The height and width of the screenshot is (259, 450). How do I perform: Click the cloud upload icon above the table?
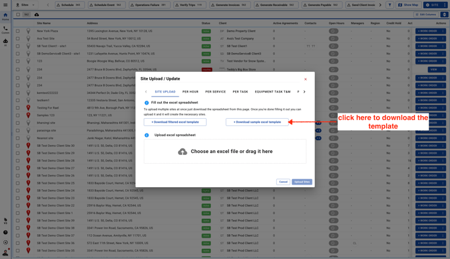tap(37, 15)
